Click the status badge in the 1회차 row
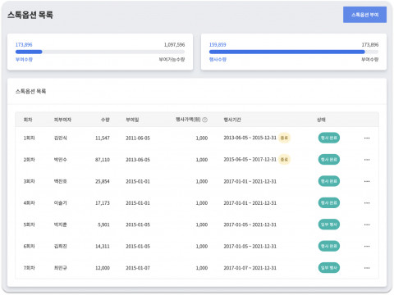The image size is (394, 295). tap(329, 138)
